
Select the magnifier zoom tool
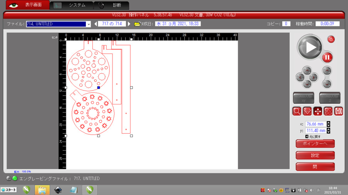click(297, 111)
